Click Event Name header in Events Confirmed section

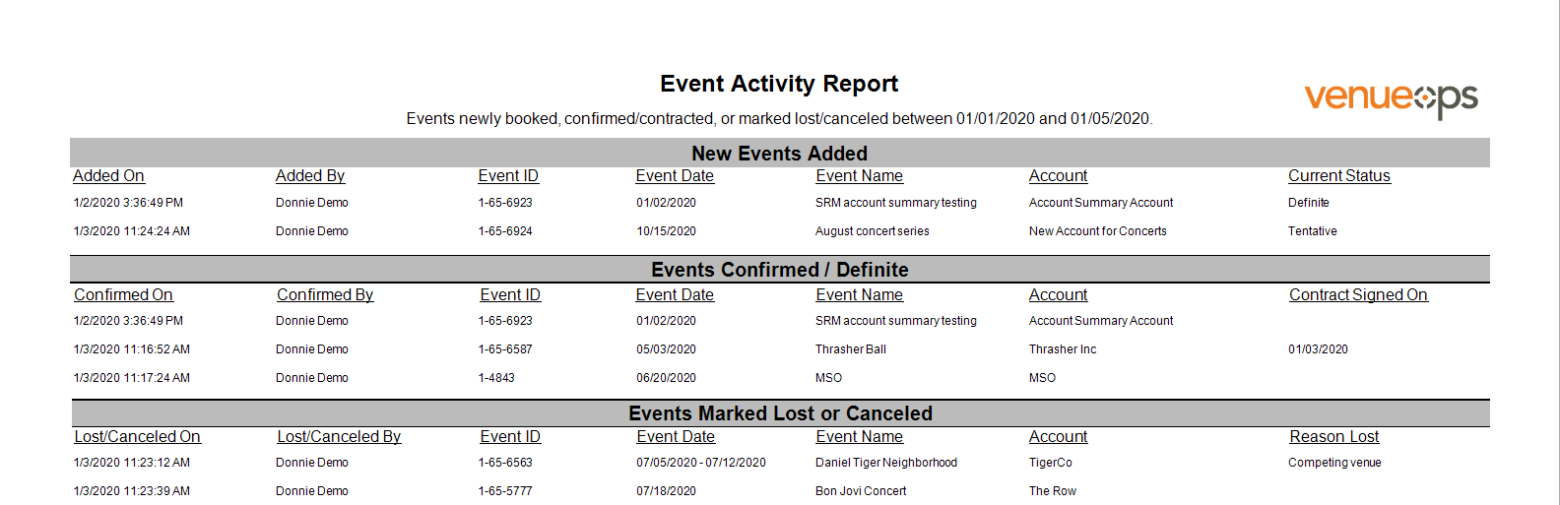click(859, 295)
